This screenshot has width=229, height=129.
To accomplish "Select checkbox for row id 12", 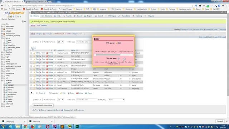I will pyautogui.click(x=31, y=79).
